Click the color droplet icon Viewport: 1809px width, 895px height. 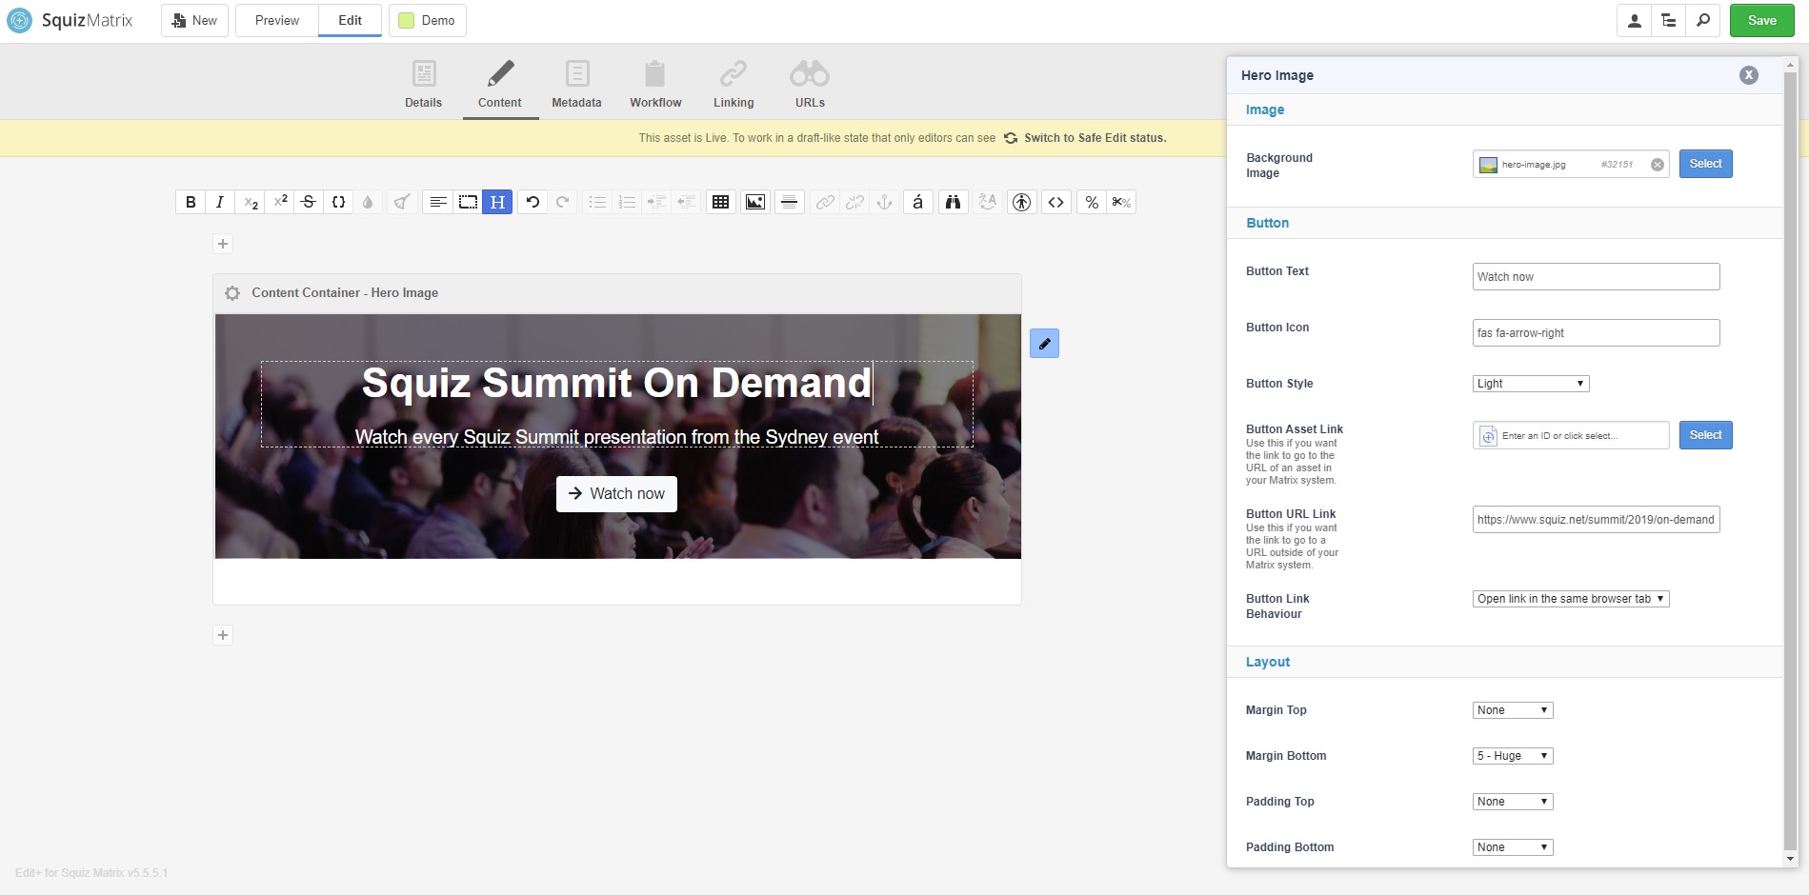pos(368,202)
